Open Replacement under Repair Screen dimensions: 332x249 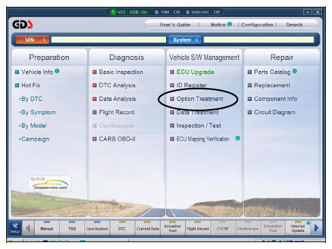[x=271, y=85]
